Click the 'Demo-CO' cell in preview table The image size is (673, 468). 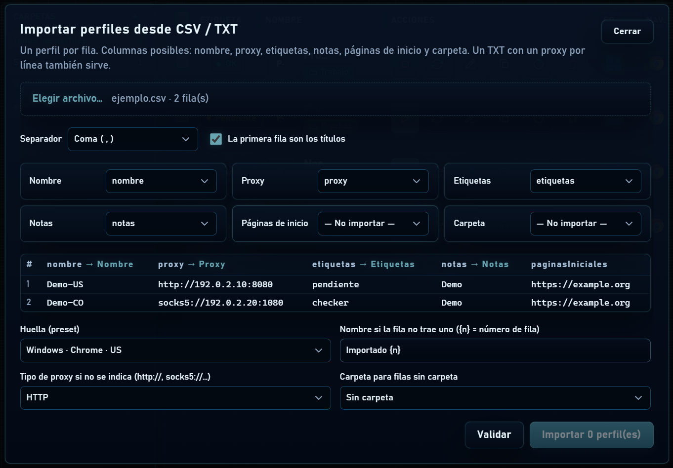65,303
